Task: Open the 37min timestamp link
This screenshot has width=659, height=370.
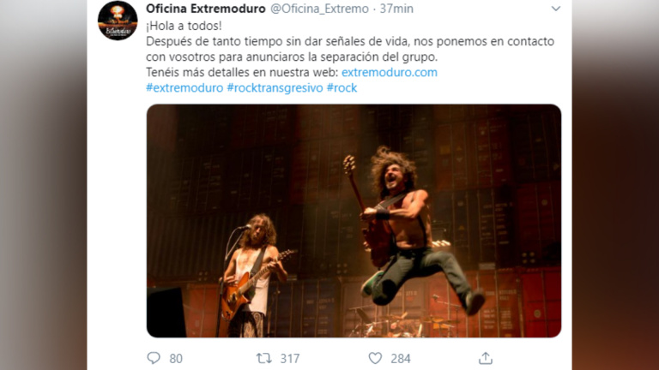Action: (x=396, y=9)
